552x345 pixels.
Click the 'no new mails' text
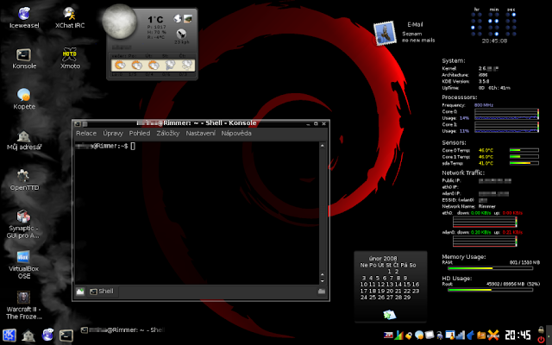point(418,41)
